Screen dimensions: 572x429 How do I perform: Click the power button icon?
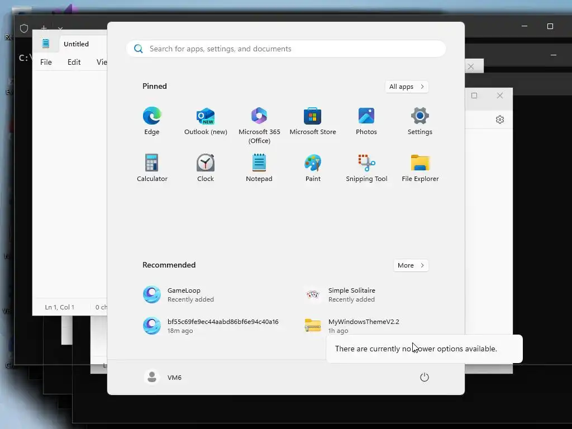425,377
